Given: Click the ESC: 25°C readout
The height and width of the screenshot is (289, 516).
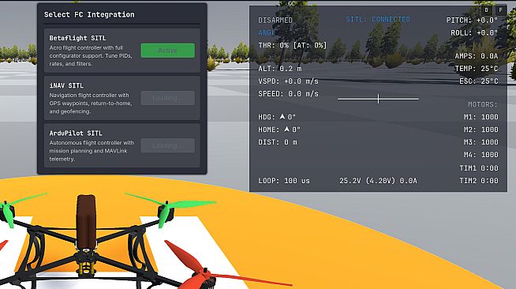Looking at the screenshot, I should [x=479, y=81].
